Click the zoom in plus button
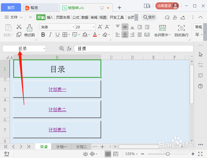 pyautogui.click(x=193, y=154)
